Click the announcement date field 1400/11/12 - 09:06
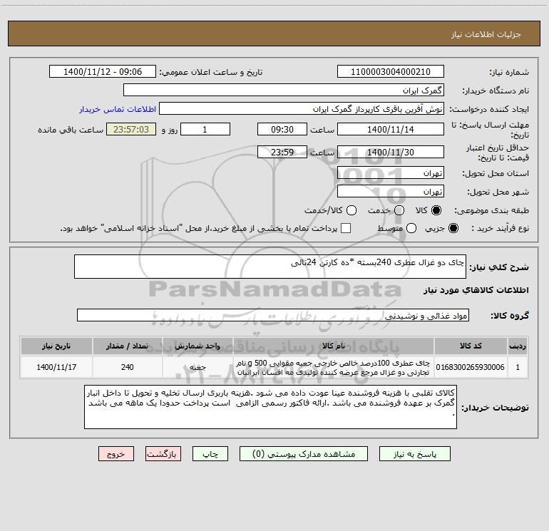 pos(103,72)
